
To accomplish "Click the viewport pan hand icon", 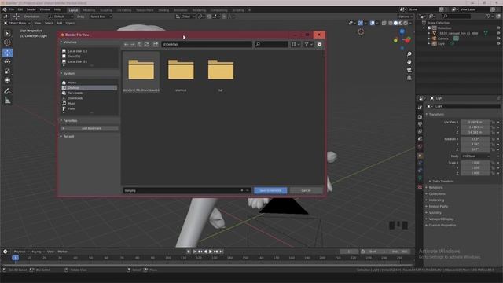I will point(409,61).
